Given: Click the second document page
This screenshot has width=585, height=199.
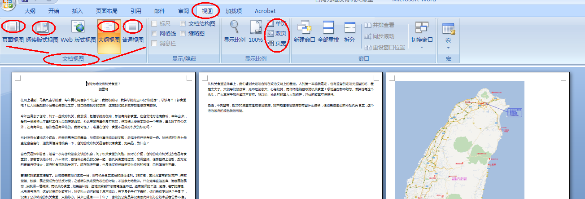Looking at the screenshot, I should pos(290,136).
